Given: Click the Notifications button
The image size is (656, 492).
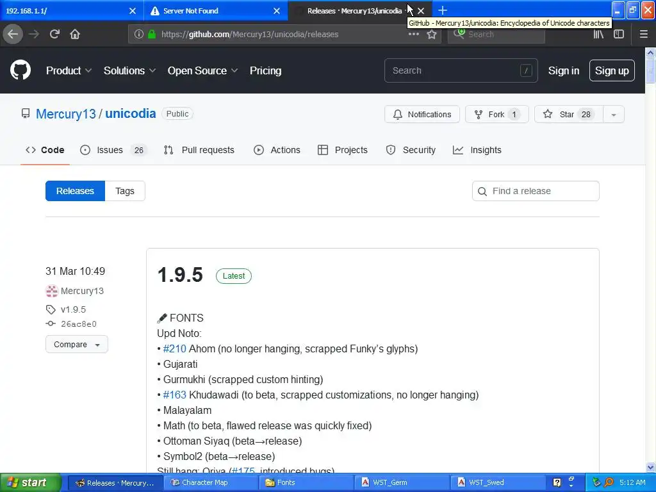Looking at the screenshot, I should point(422,114).
